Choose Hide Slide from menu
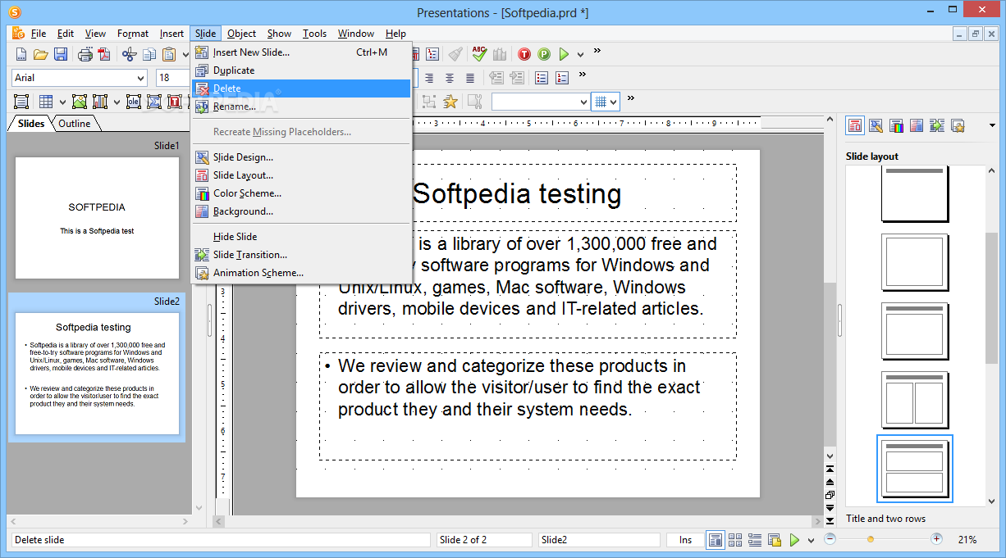 coord(301,237)
